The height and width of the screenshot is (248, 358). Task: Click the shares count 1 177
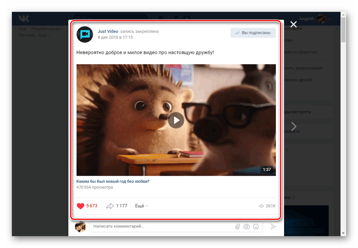tap(121, 206)
